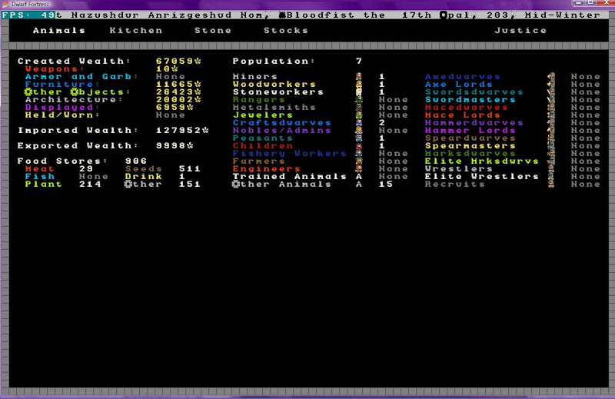Click the Axedwarves soldier icon
This screenshot has width=615, height=399.
551,77
